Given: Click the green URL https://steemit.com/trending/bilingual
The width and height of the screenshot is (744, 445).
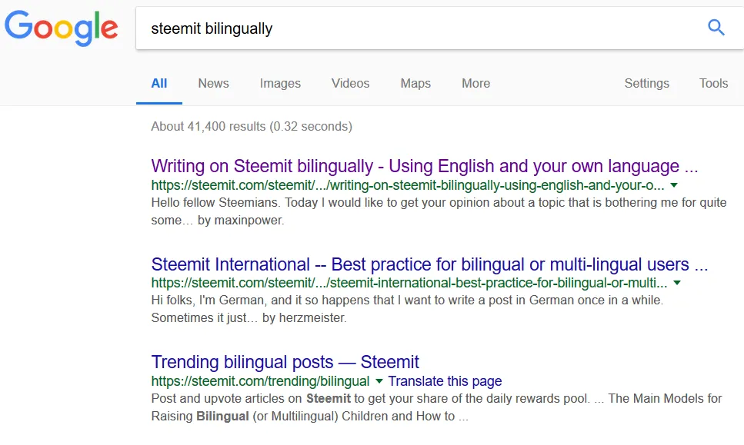Looking at the screenshot, I should [x=260, y=381].
